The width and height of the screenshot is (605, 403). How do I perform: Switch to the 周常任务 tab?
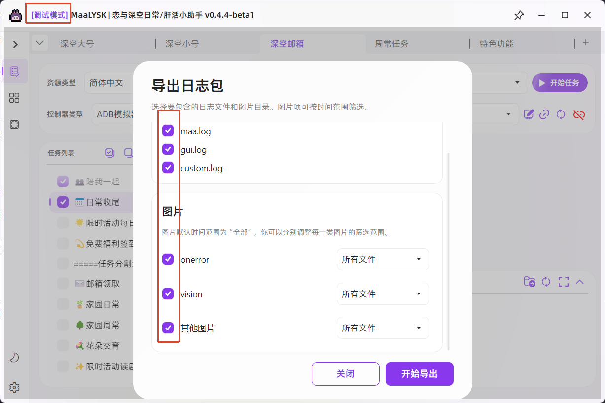click(x=391, y=44)
